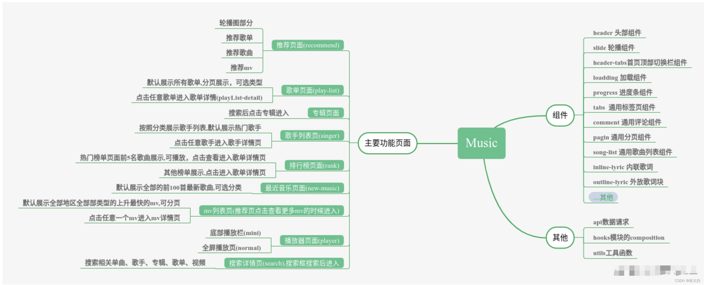Screen dimensions: 704x285
Task: Select api数据请求 item
Action: click(611, 222)
